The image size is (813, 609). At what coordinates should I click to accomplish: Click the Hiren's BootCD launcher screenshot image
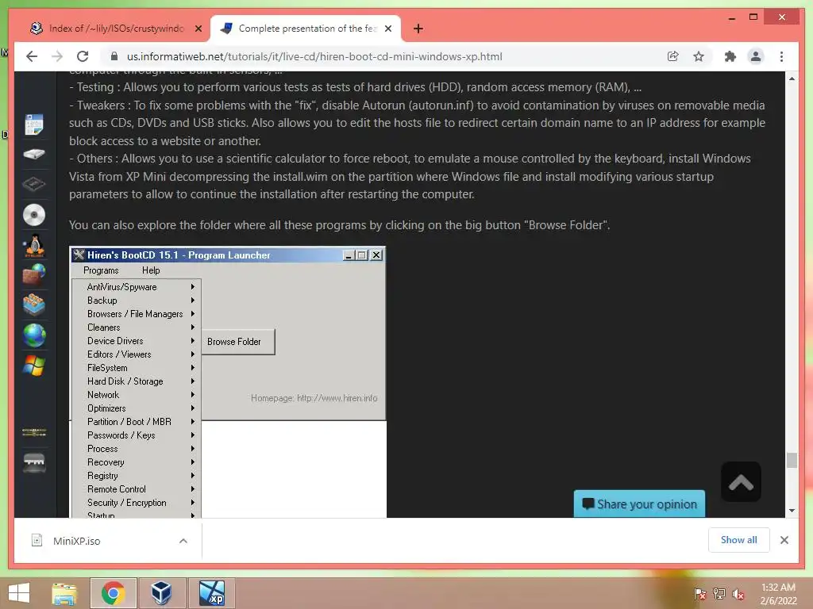[228, 382]
